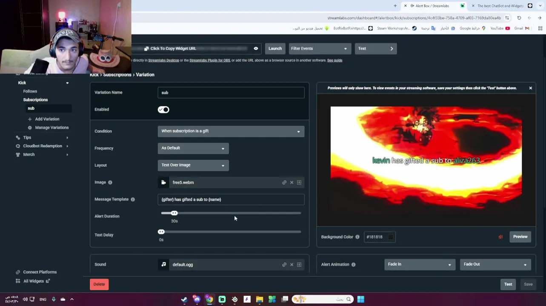Collapse the Kick section in sidebar

[x=67, y=83]
